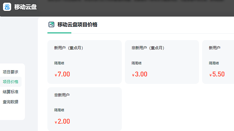234x131 pixels.
Task: Open 查询数据 in the side menu
Action: [x=10, y=102]
